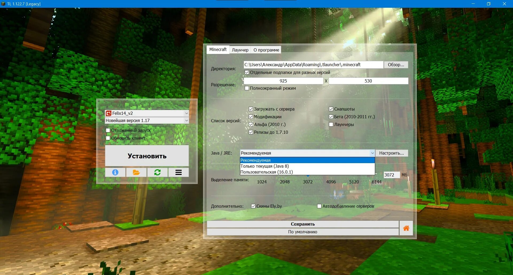The image size is (513, 275).
Task: Select 'Пользовательская (16.0.1)' Java option
Action: pyautogui.click(x=307, y=172)
